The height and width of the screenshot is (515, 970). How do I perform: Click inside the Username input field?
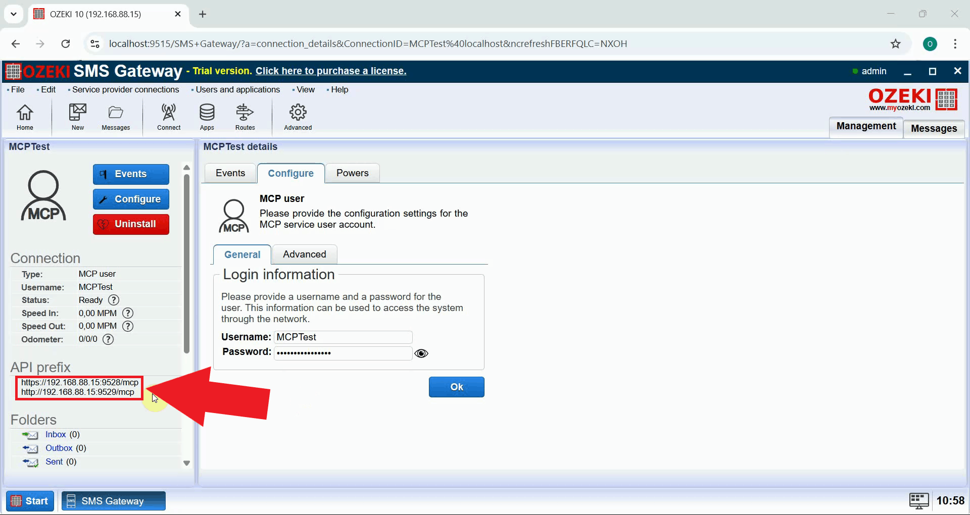tap(343, 337)
